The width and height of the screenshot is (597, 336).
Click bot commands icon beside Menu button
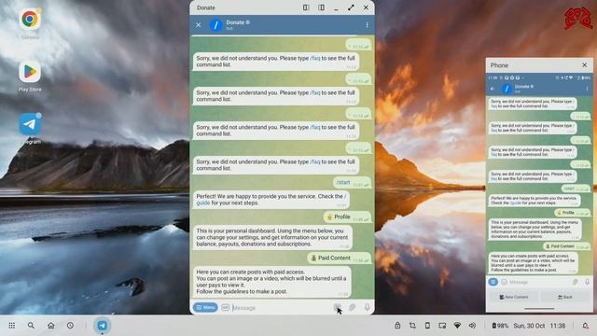pyautogui.click(x=226, y=307)
